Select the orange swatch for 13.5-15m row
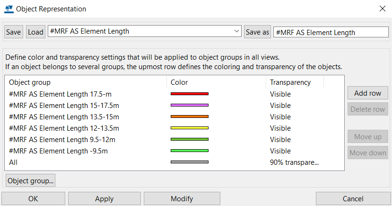This screenshot has width=392, height=206. (190, 116)
